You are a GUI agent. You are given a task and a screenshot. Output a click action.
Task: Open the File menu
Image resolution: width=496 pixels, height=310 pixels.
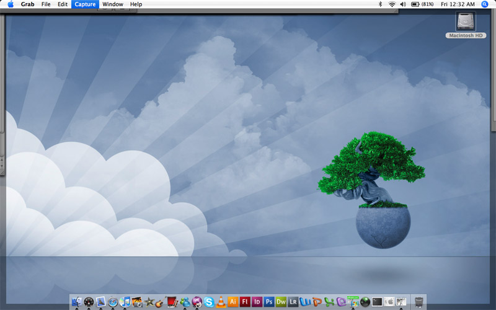(46, 4)
